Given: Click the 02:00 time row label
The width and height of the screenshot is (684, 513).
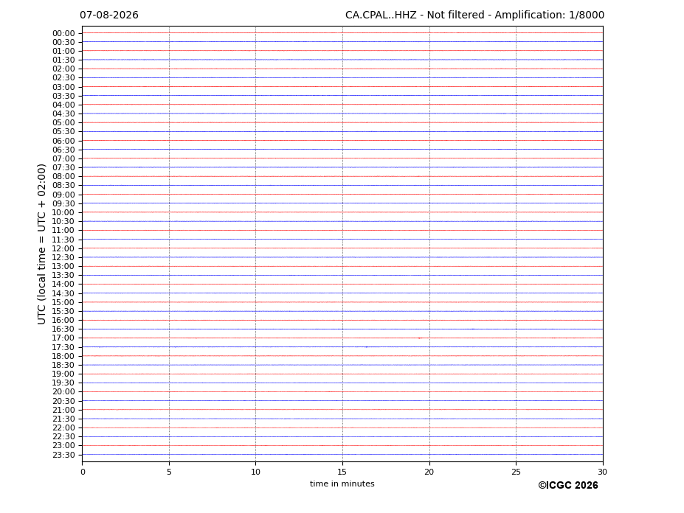Looking at the screenshot, I should (63, 69).
